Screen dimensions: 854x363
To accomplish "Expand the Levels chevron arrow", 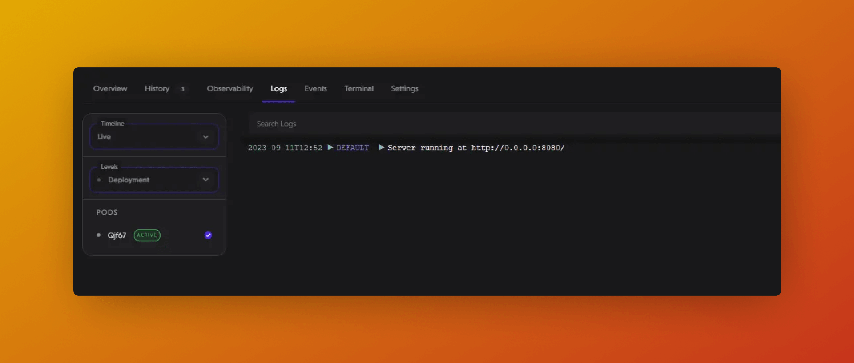I will (205, 180).
